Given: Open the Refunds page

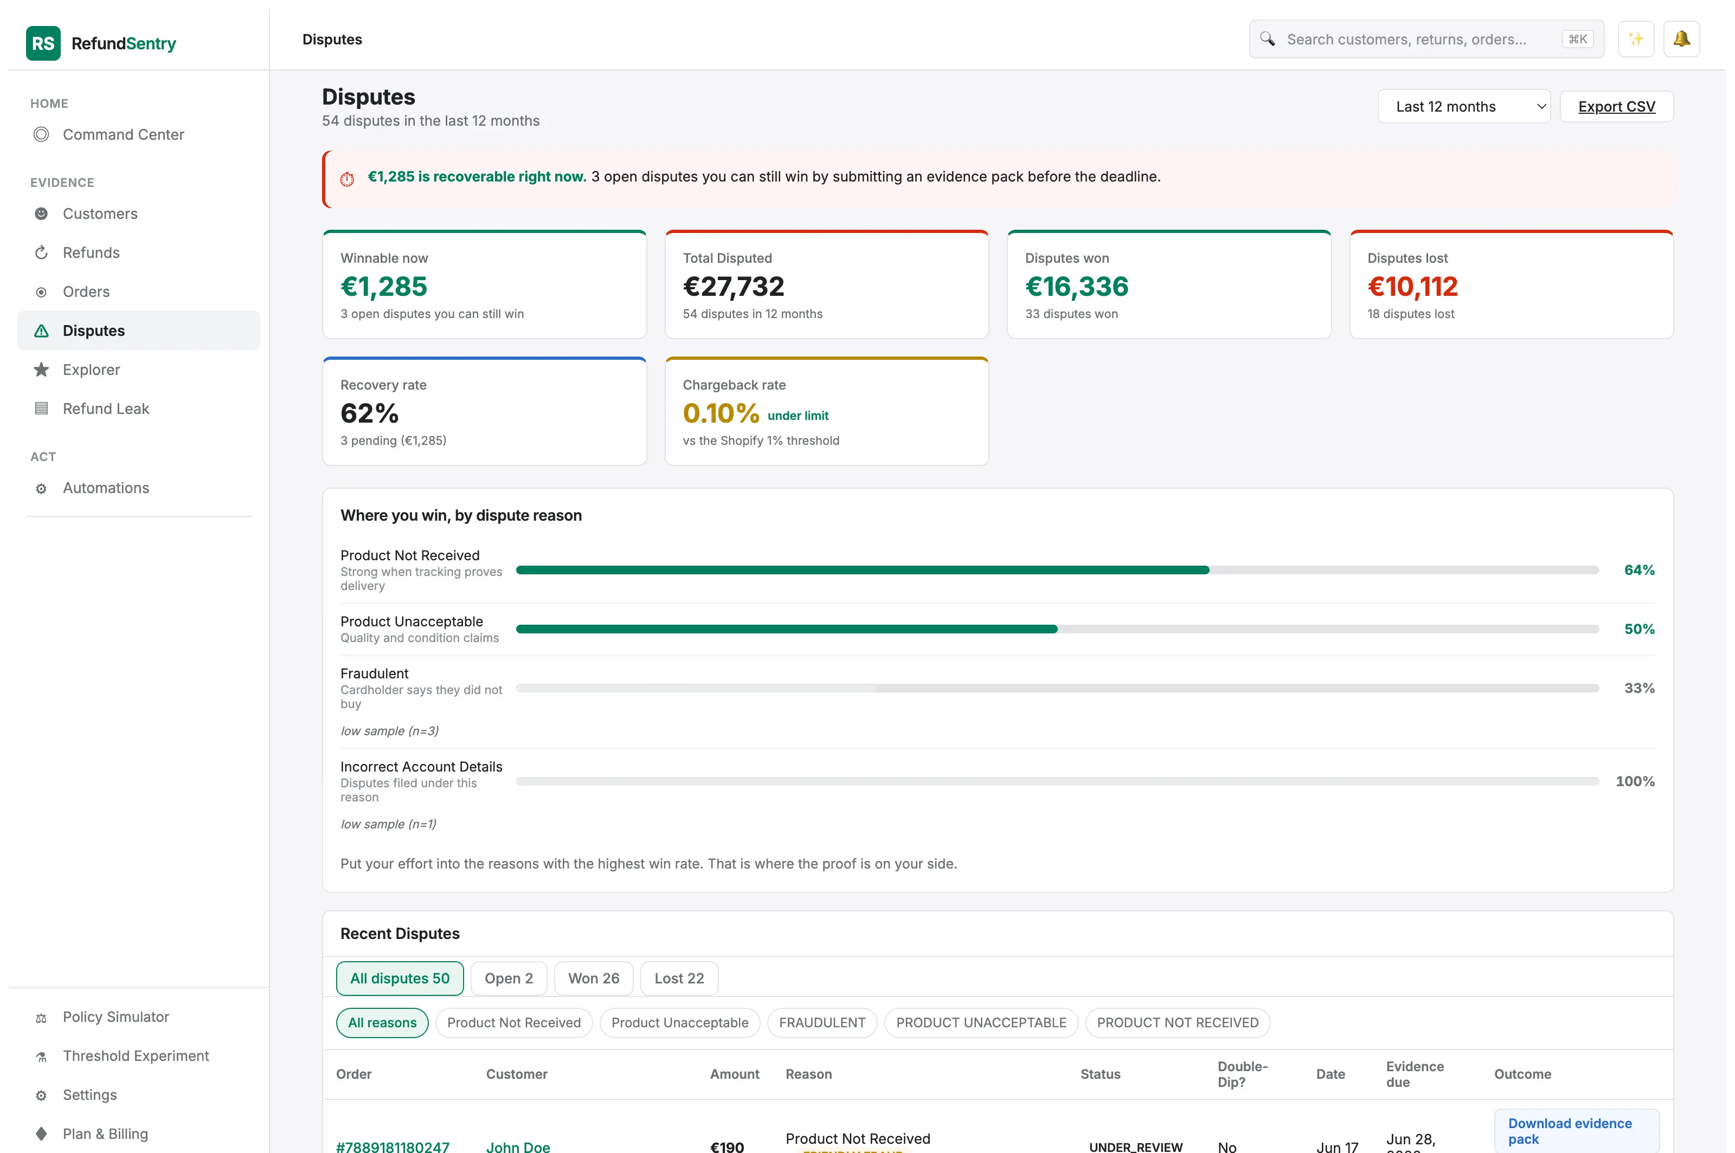Looking at the screenshot, I should point(138,253).
